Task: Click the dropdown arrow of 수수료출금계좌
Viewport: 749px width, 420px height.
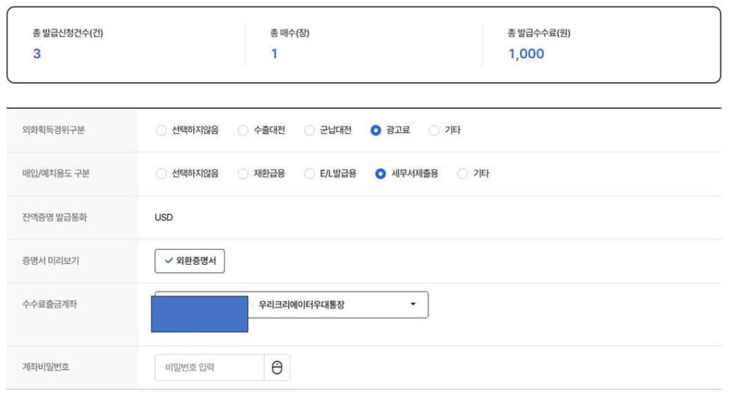Action: point(413,304)
